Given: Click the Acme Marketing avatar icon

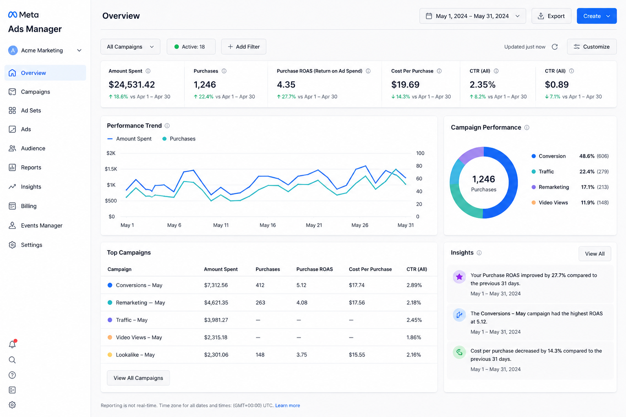Looking at the screenshot, I should coord(13,50).
